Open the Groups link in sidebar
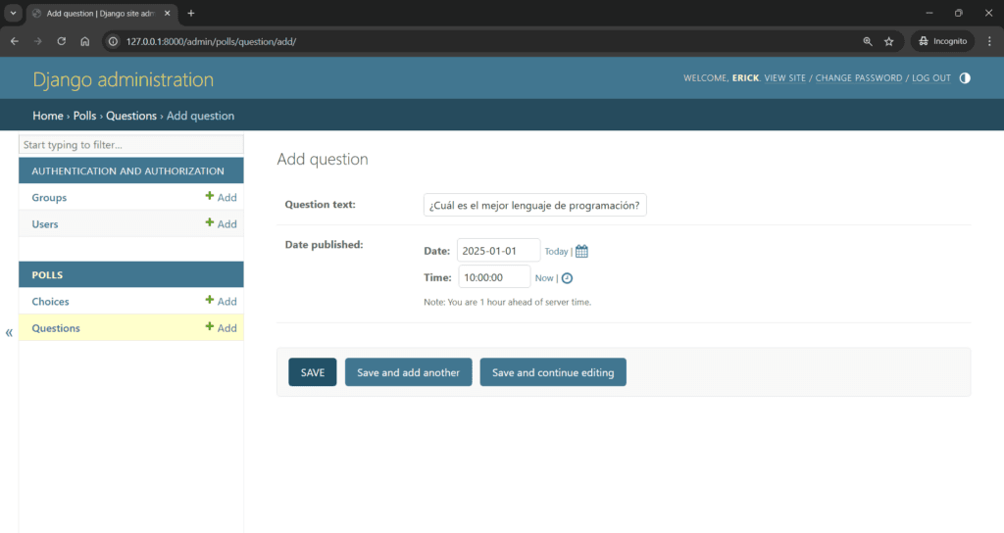1004x533 pixels. click(x=49, y=198)
